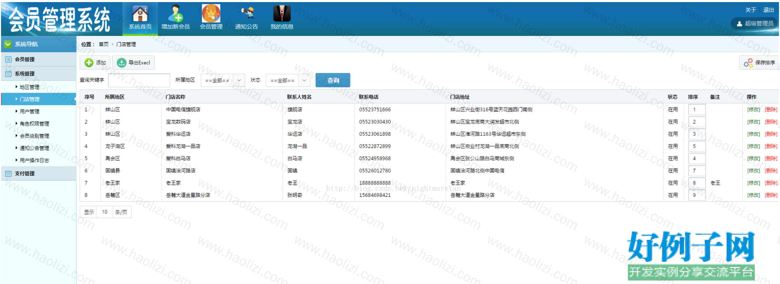Click 删除 for 中国电信旗舰店 row
The height and width of the screenshot is (284, 780).
coord(771,110)
